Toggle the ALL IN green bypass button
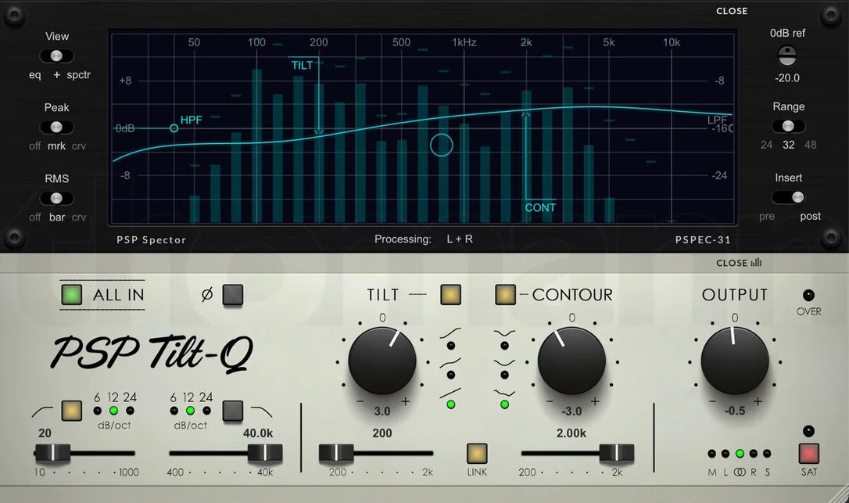Image resolution: width=849 pixels, height=503 pixels. [x=71, y=295]
